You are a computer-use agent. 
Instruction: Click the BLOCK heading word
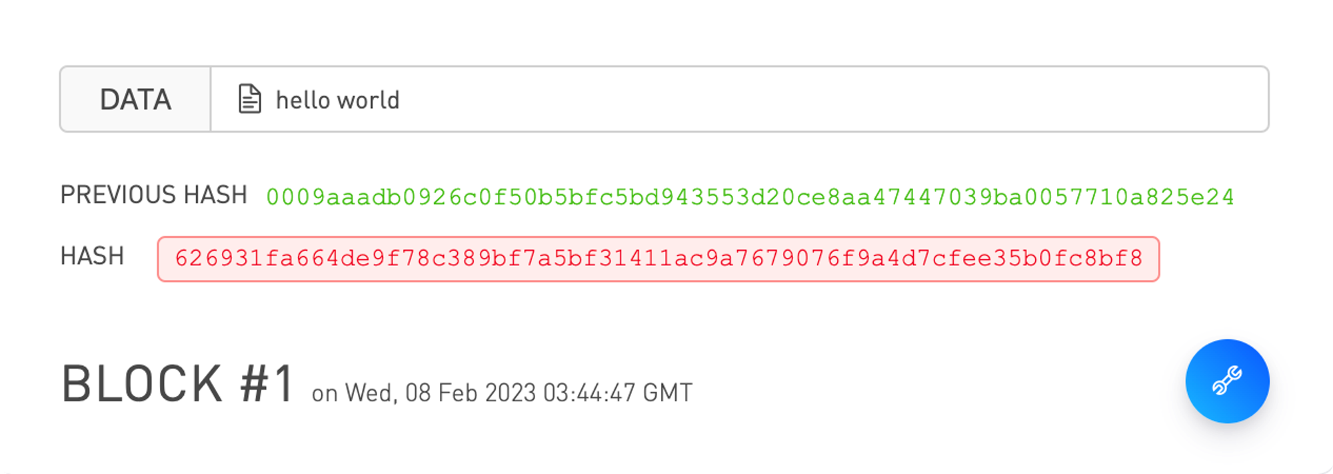(x=142, y=384)
